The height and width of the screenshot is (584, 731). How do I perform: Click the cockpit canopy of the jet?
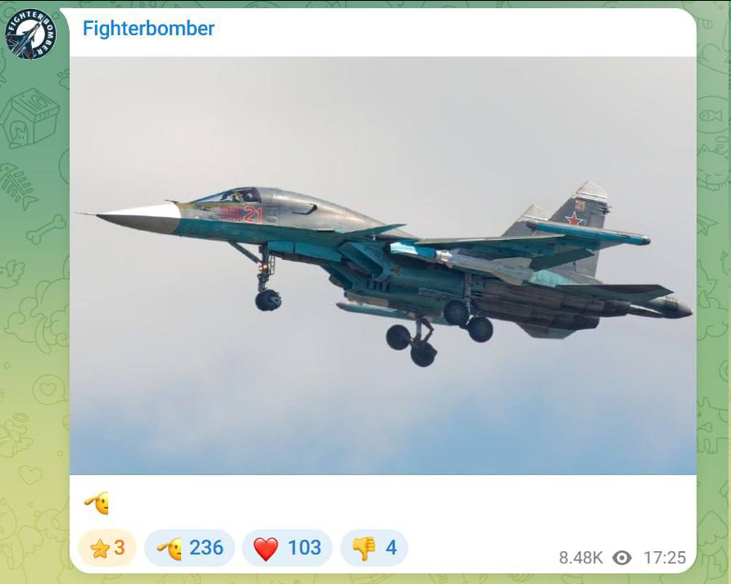click(233, 195)
